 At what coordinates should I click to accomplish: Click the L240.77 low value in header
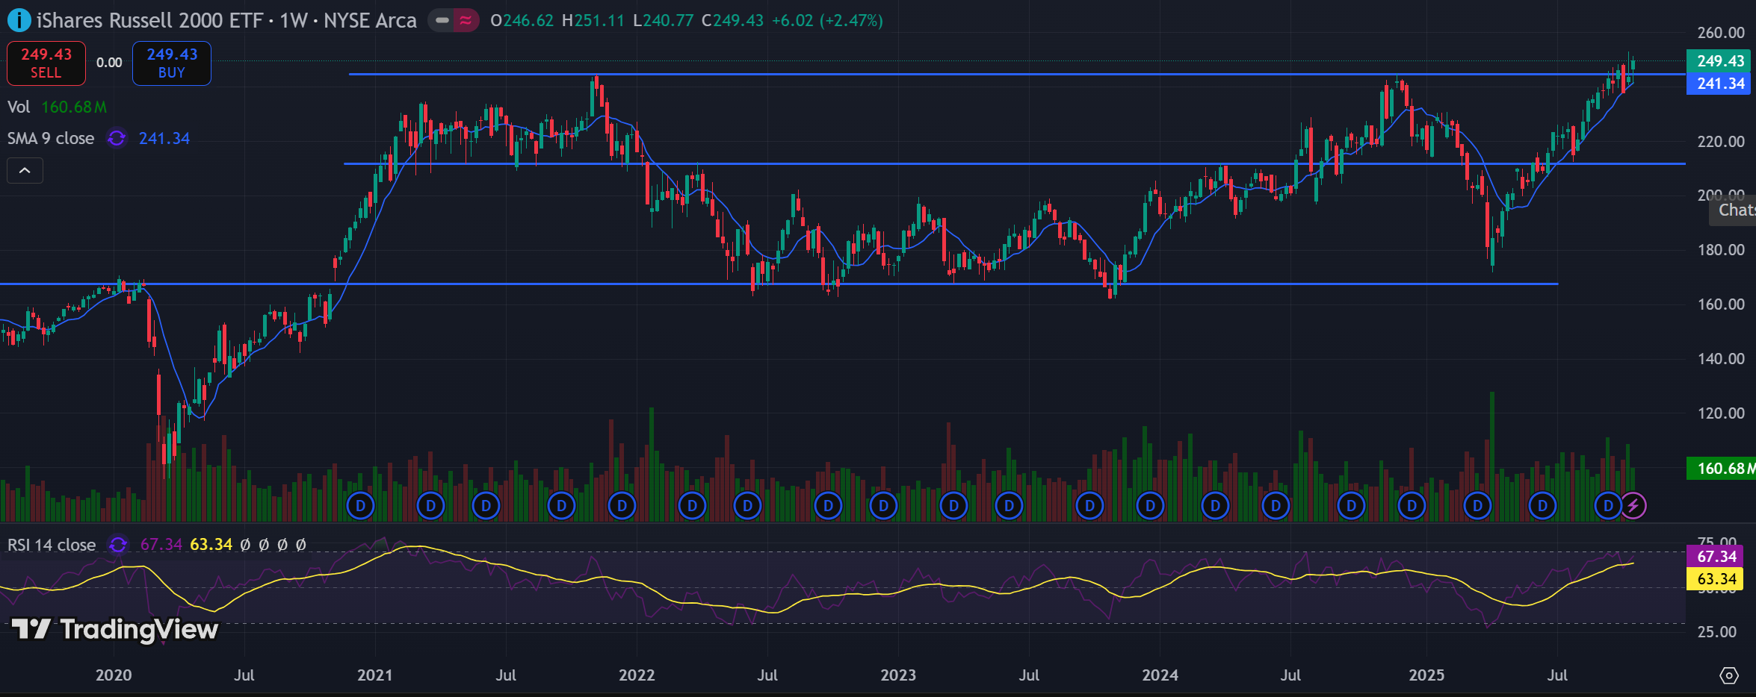click(x=663, y=20)
